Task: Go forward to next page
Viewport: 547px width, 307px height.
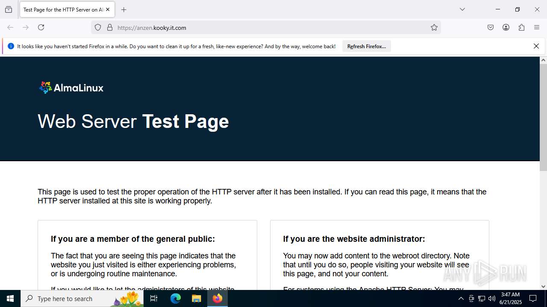Action: [x=26, y=27]
